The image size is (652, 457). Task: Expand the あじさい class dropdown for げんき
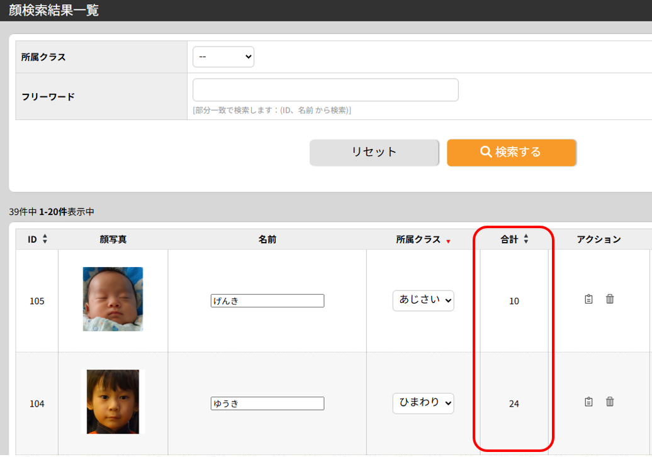423,300
